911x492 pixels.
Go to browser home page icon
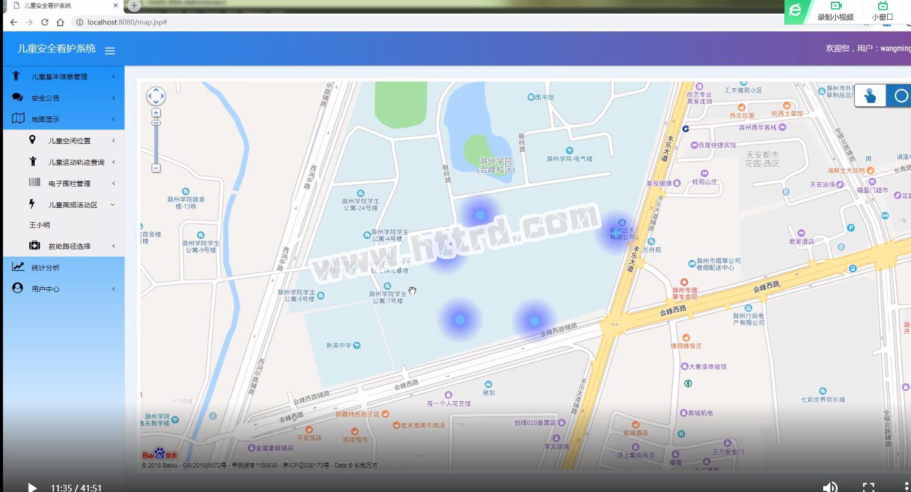[60, 22]
